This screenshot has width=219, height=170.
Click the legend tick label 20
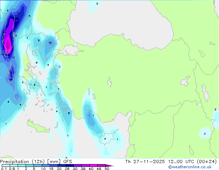click(x=59, y=169)
